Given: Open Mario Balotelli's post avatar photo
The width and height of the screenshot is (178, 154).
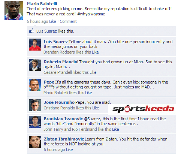Looking at the screenshot, I should tap(14, 10).
